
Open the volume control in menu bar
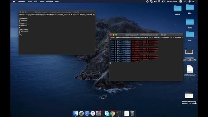click(x=155, y=1)
